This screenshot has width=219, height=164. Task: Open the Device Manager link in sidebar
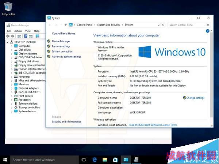coord(61,41)
